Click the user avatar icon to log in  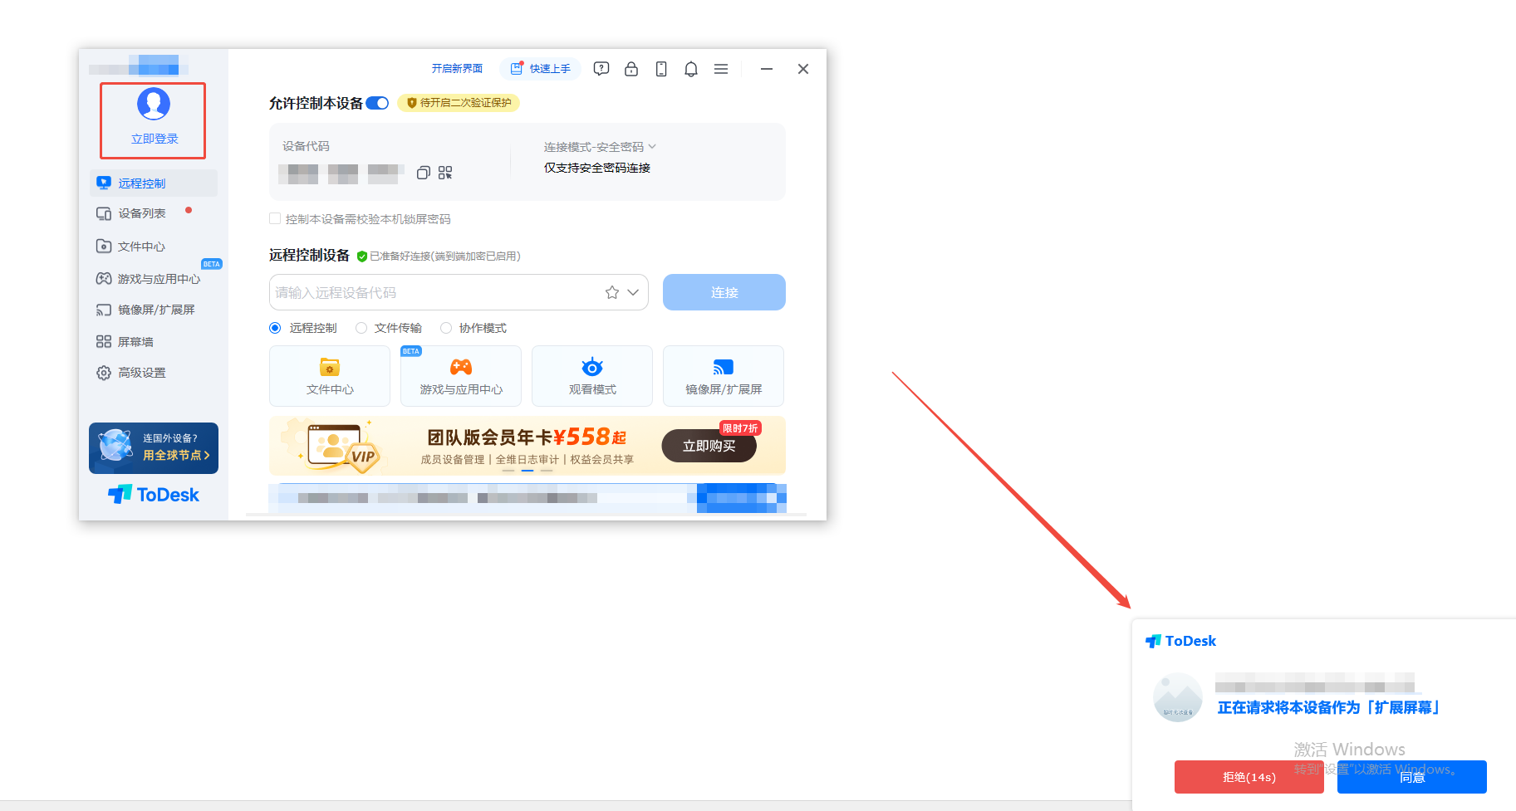pyautogui.click(x=154, y=104)
